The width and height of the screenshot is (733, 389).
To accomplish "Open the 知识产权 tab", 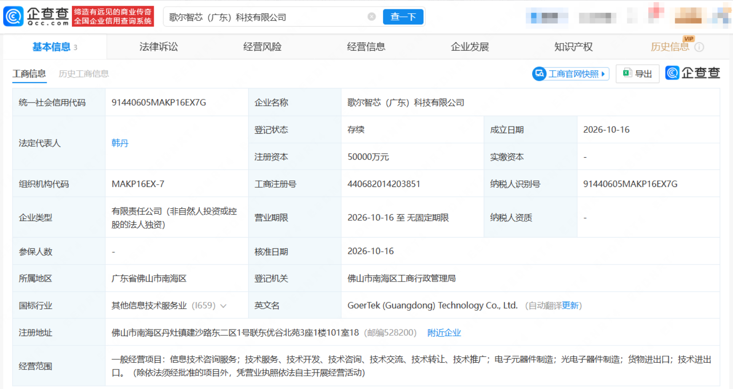I will (x=574, y=47).
